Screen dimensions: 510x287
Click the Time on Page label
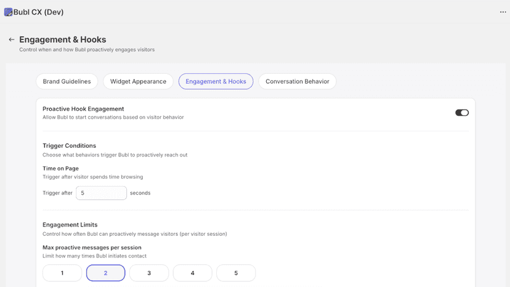coord(60,168)
